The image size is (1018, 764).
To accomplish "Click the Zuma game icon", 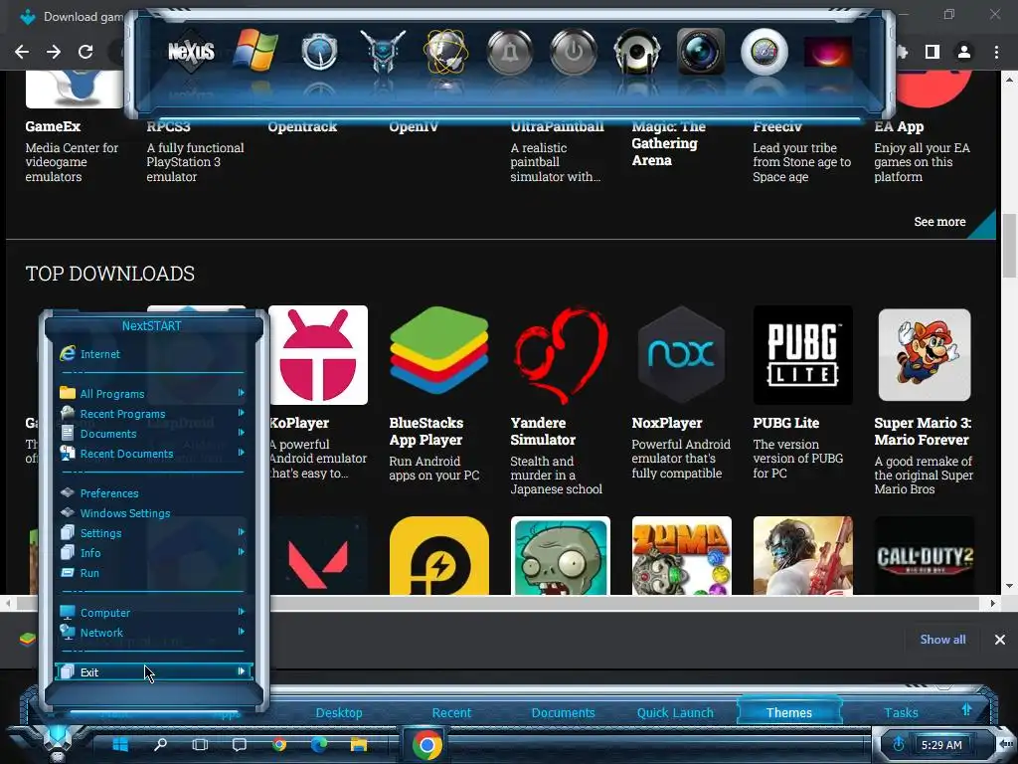I will pyautogui.click(x=681, y=555).
